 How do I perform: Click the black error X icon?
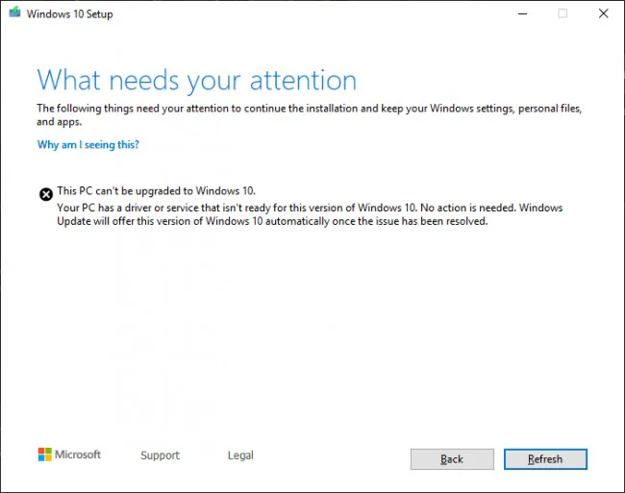pos(46,194)
